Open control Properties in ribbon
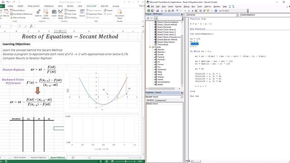This screenshot has height=163, width=290. click(x=70, y=10)
